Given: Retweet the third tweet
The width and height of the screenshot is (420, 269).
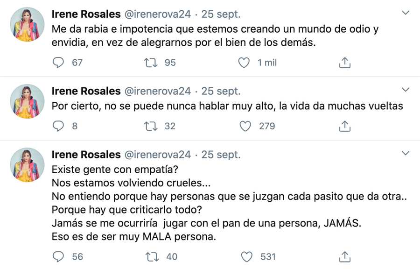Looking at the screenshot, I should point(150,257).
